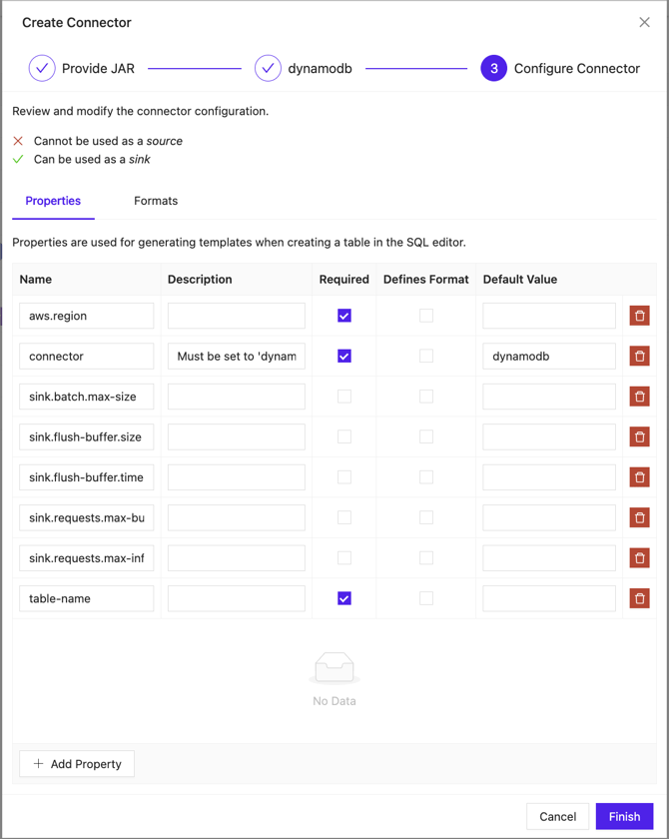This screenshot has width=669, height=839.
Task: Remove the sink.batch.max-size property
Action: (x=639, y=397)
